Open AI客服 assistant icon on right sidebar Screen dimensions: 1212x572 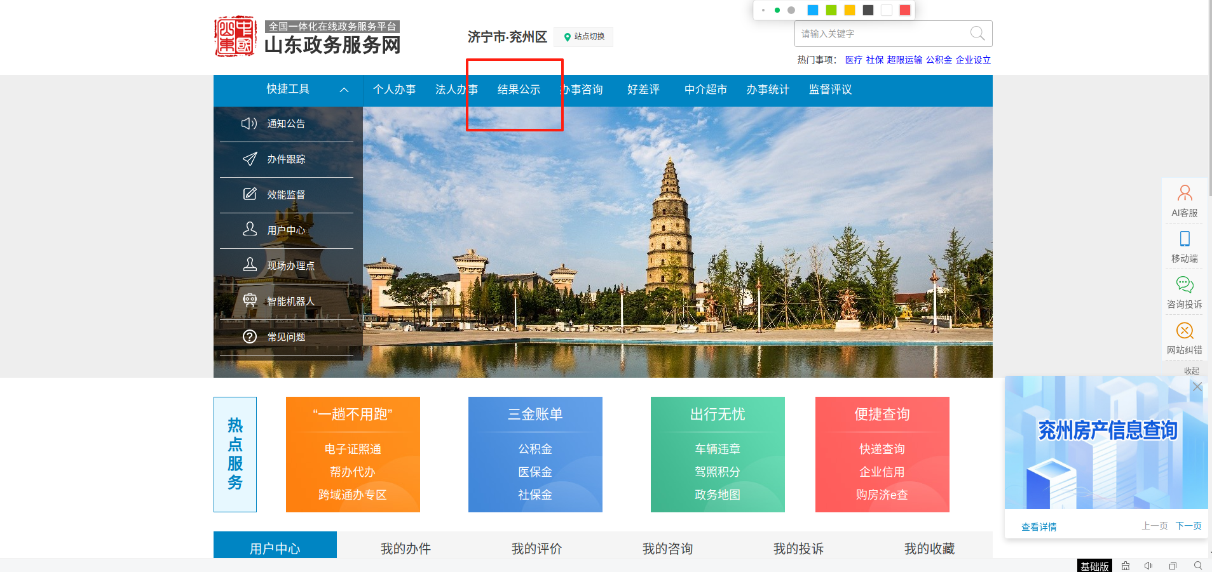click(x=1185, y=193)
